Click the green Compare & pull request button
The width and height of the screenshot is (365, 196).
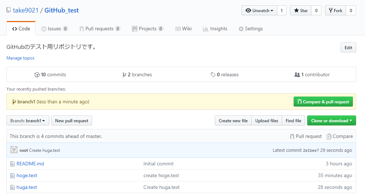point(323,102)
